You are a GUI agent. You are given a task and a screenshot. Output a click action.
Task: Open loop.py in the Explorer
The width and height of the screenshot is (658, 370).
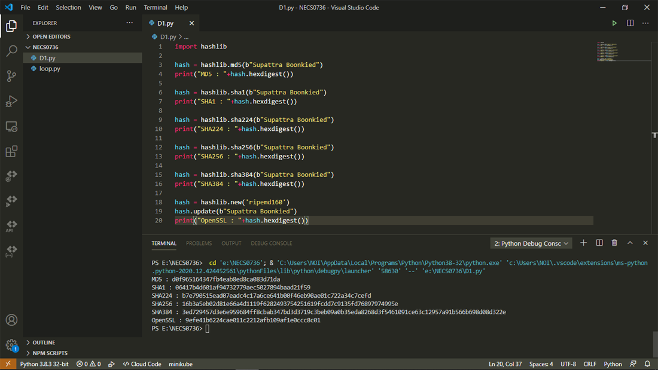(x=50, y=69)
